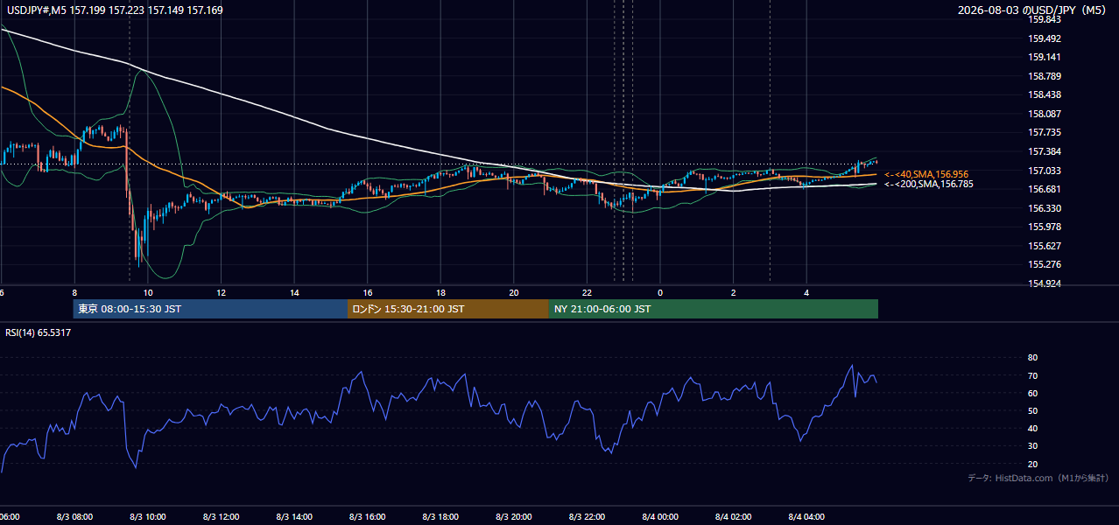Click the 40 SMA 156.956 label
The width and height of the screenshot is (1119, 525).
[926, 174]
